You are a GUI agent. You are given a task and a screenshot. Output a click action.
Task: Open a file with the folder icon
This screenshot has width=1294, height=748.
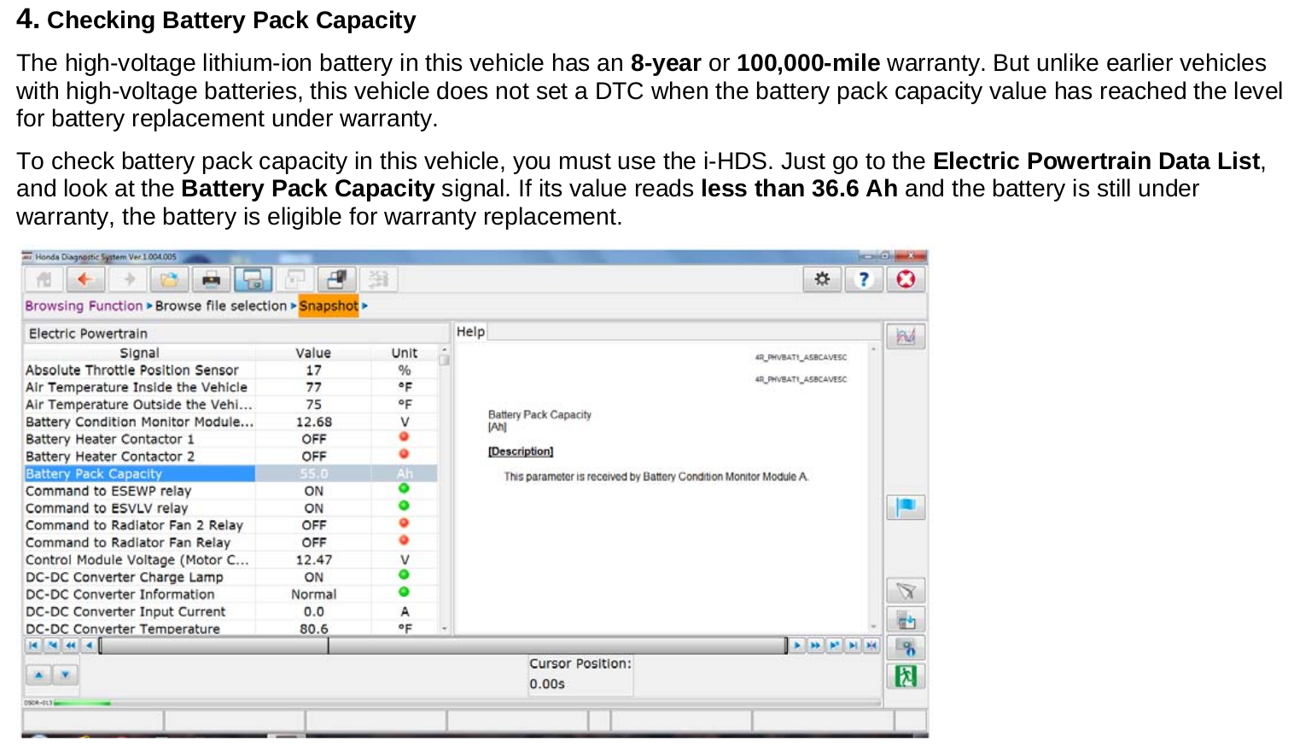tap(168, 279)
